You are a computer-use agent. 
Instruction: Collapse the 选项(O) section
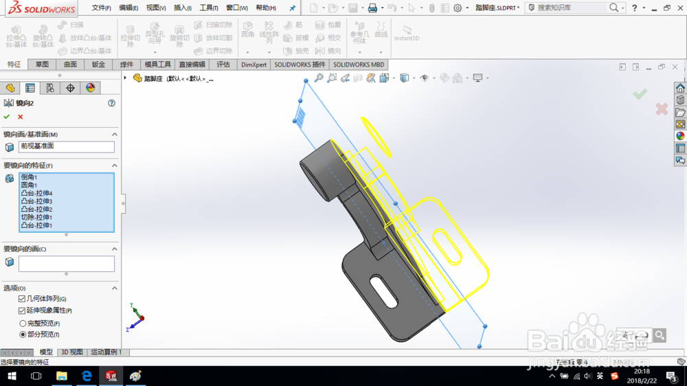tap(114, 288)
